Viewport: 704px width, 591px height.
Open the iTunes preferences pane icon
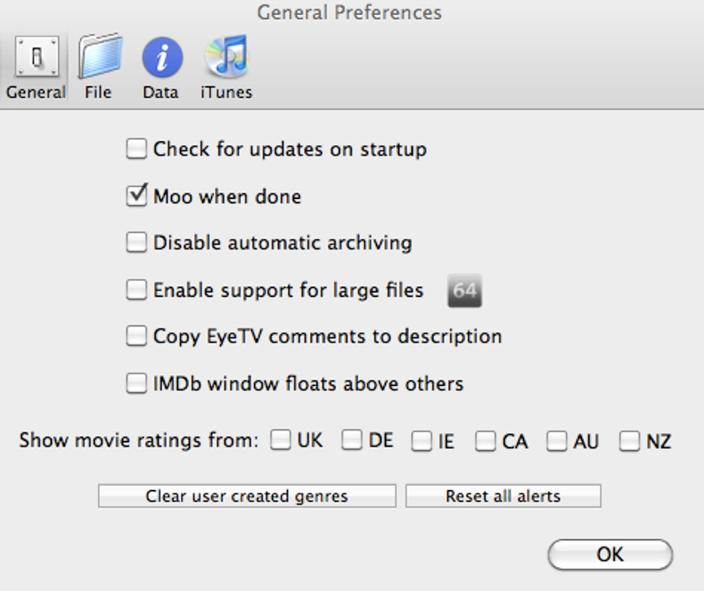[x=226, y=59]
